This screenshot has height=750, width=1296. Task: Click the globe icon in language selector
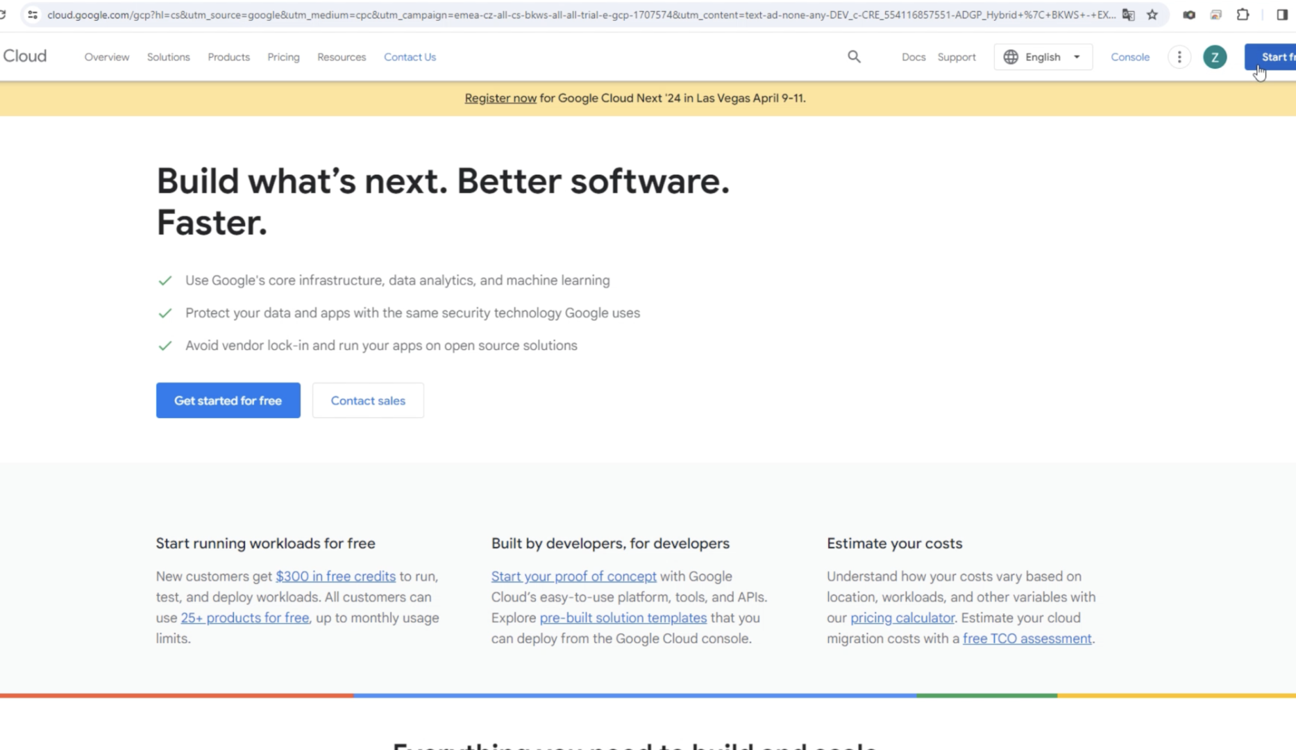click(1011, 57)
